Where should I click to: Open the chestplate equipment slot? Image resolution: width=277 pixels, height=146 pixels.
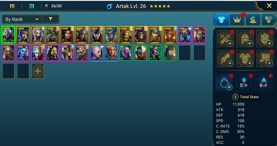(245, 59)
